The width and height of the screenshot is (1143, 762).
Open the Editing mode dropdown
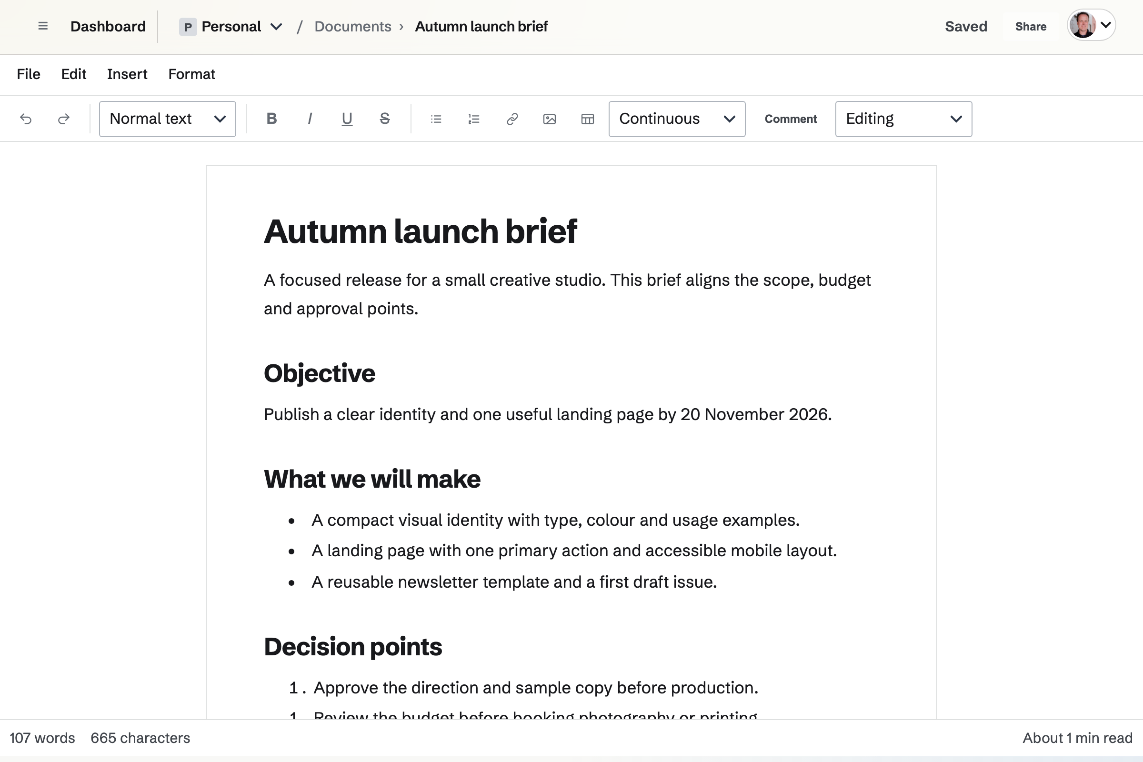pos(903,119)
